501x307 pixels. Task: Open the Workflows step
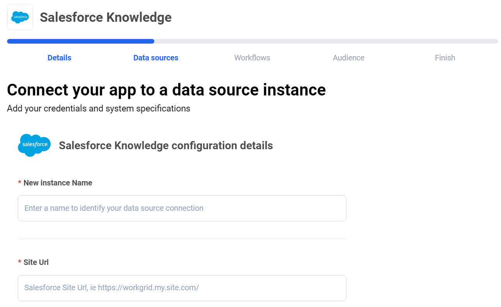tap(252, 58)
